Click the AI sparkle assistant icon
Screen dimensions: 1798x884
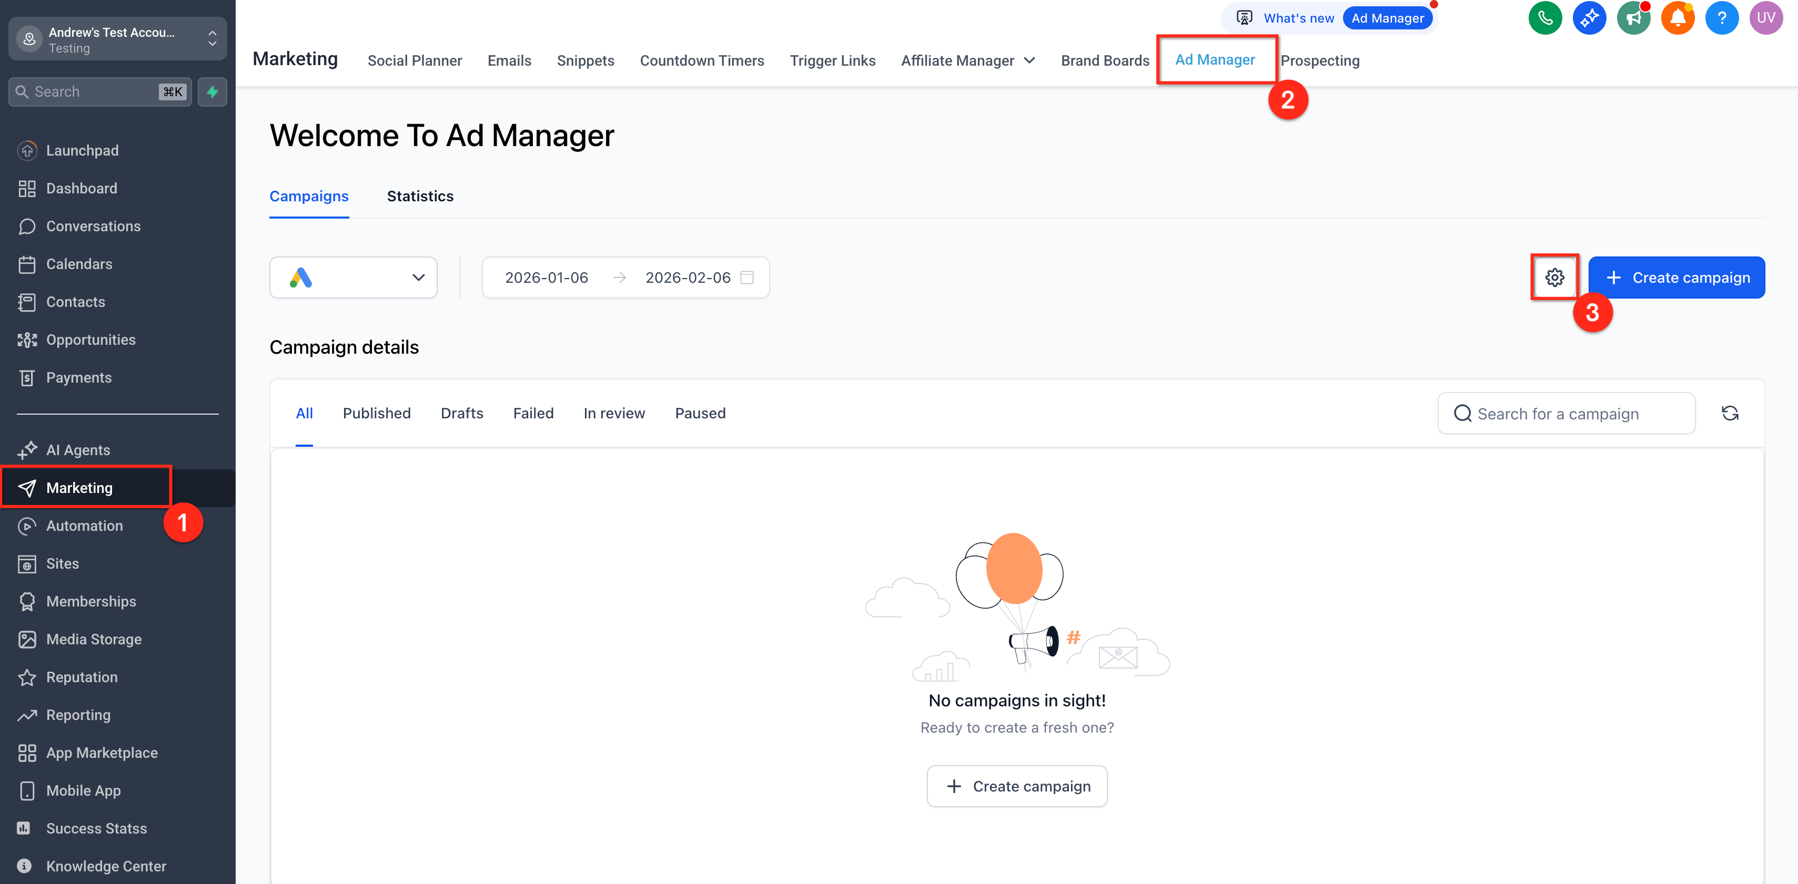point(1589,18)
